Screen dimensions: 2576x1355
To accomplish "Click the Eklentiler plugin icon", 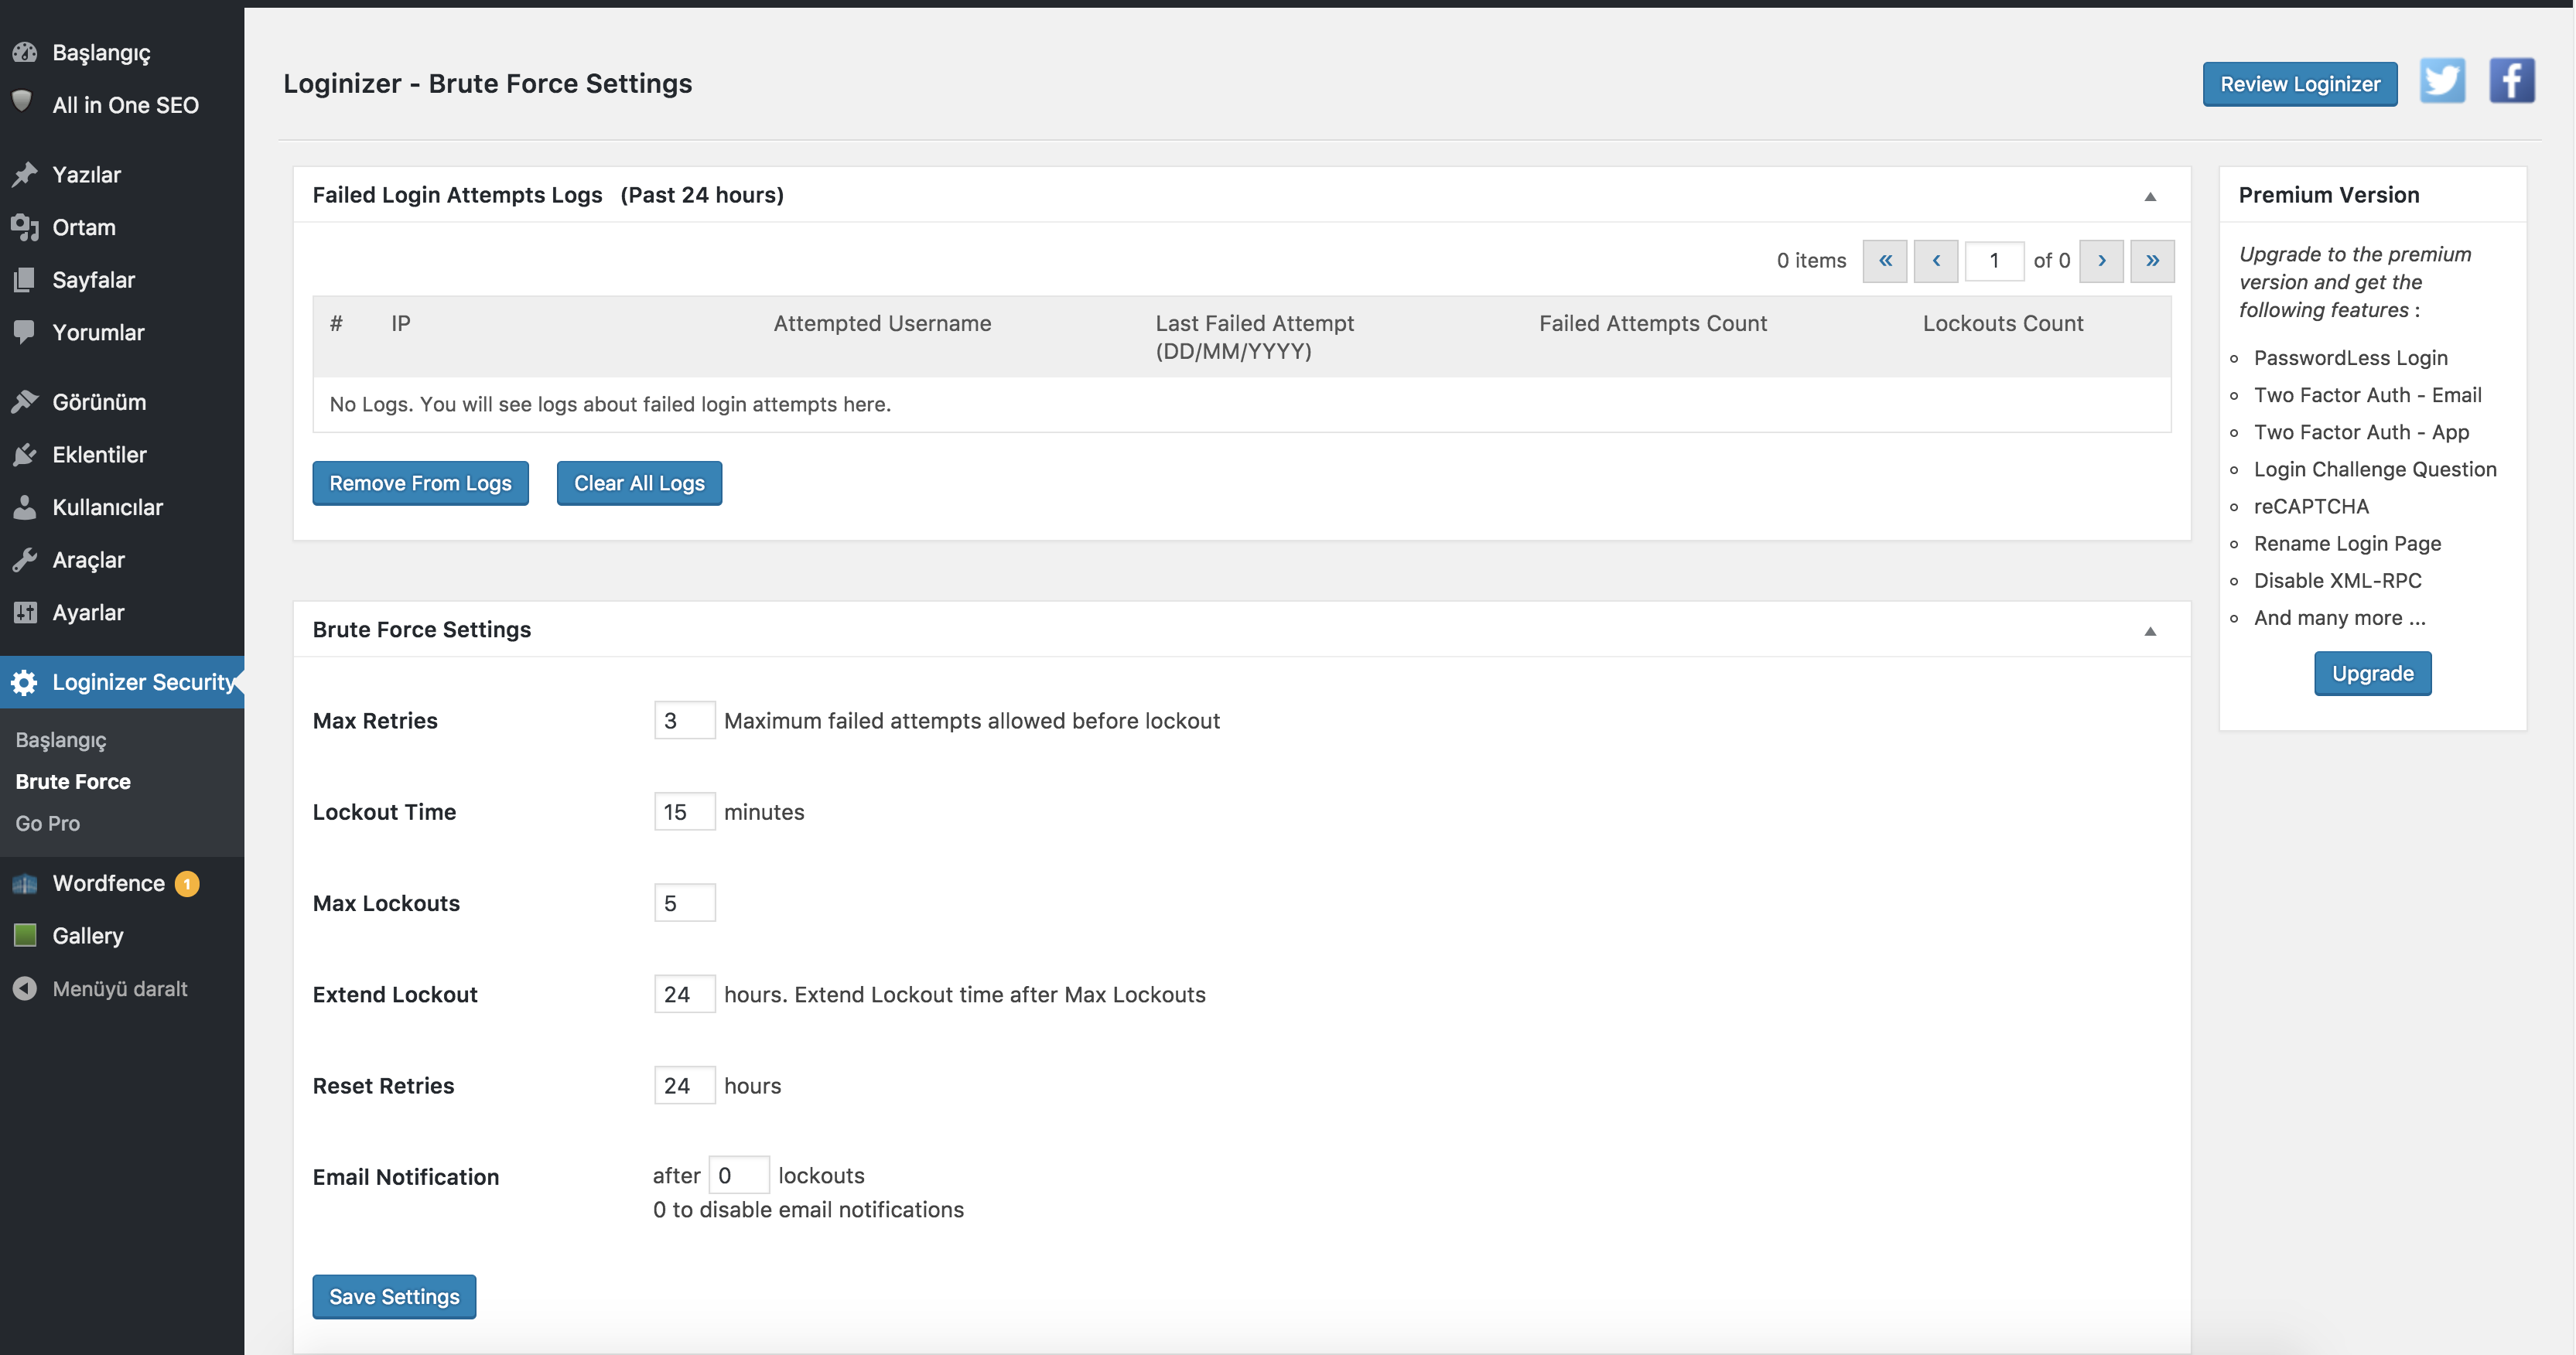I will tap(25, 455).
